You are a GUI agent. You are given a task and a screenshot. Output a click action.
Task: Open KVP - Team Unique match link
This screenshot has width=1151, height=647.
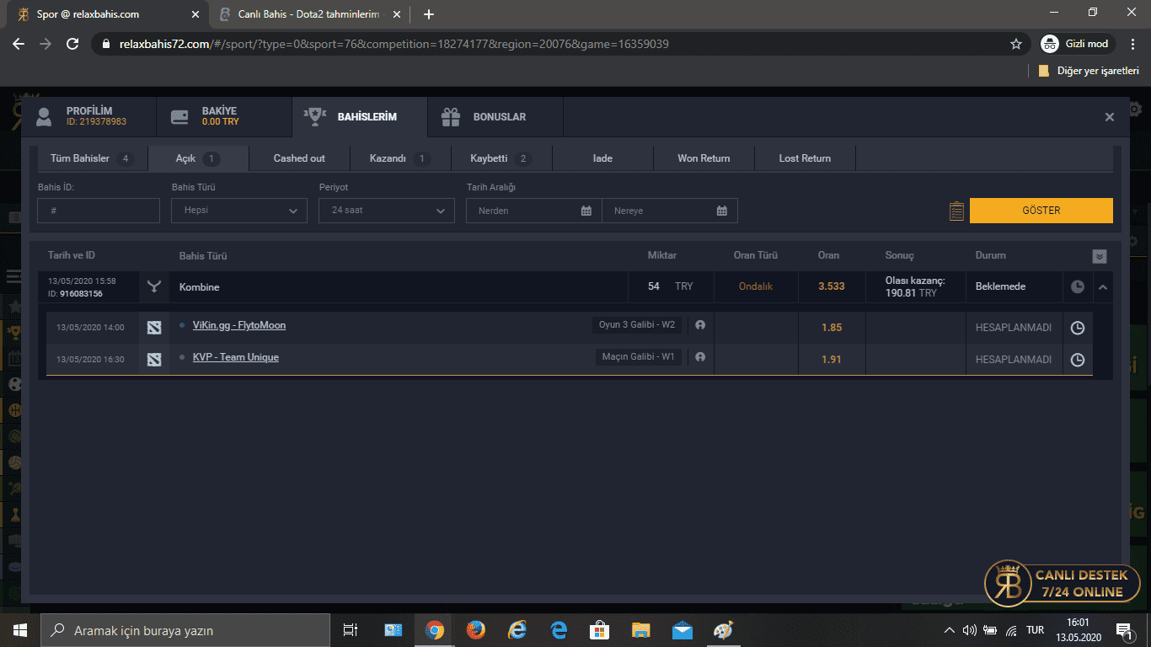(236, 357)
